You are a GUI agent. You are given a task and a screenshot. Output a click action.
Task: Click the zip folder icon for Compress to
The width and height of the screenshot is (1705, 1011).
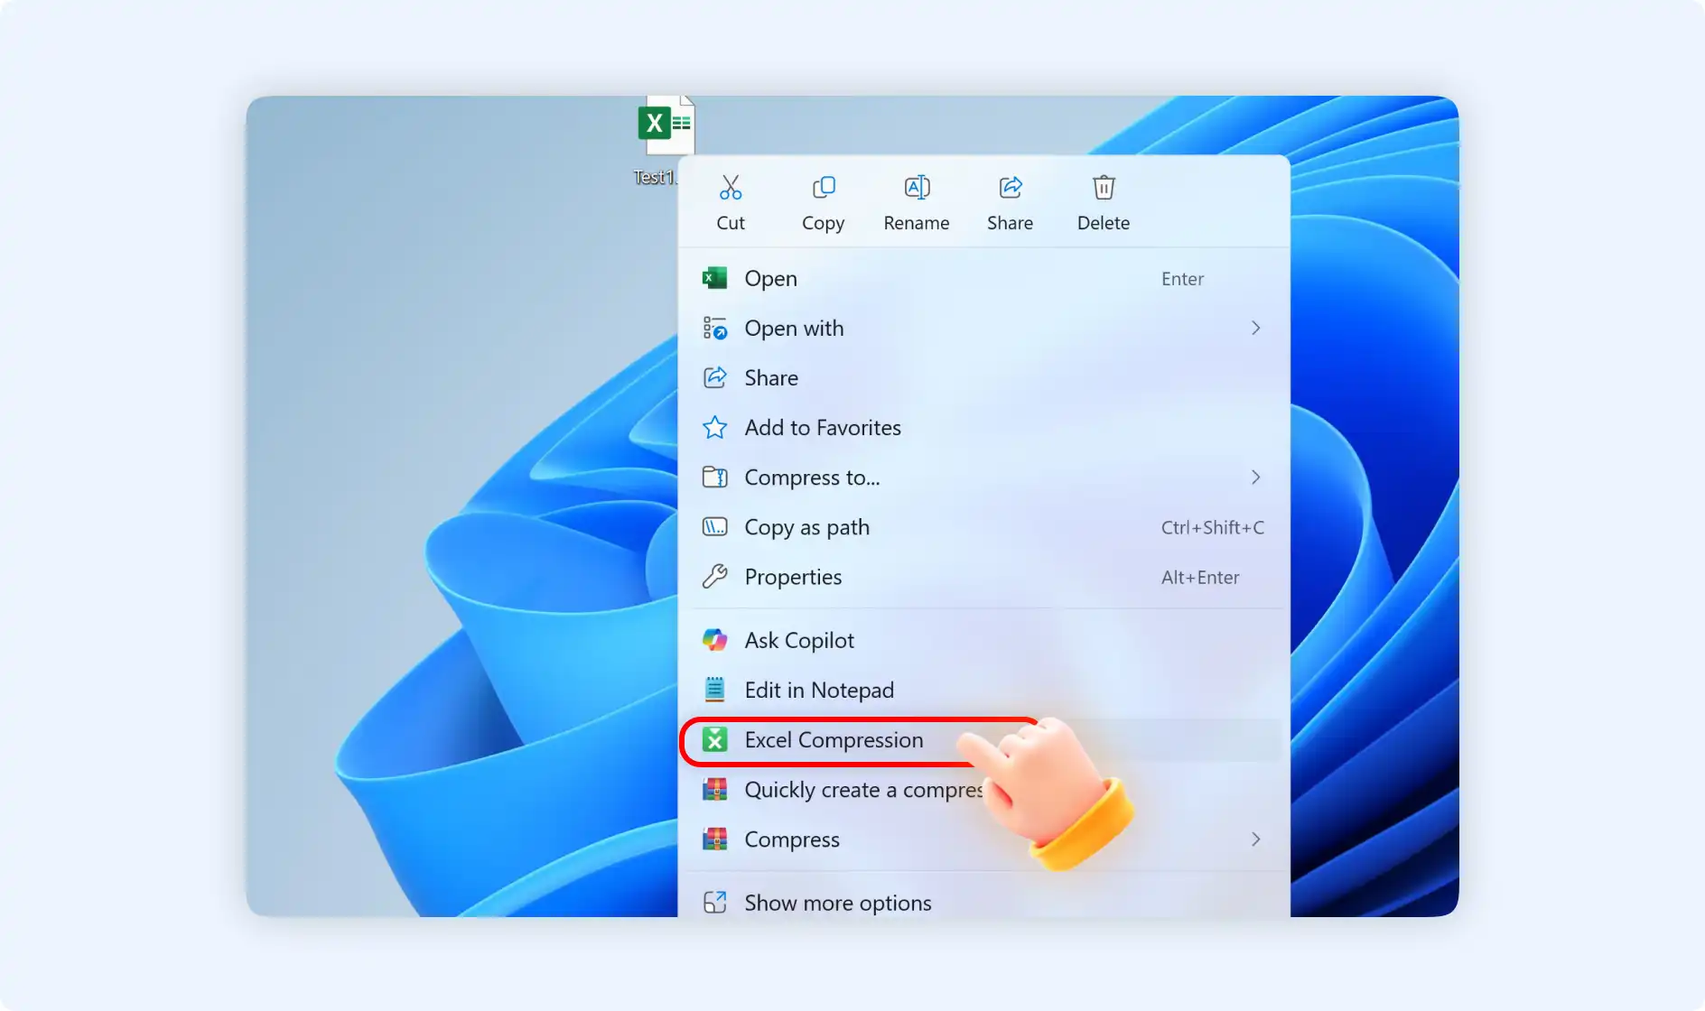(714, 477)
